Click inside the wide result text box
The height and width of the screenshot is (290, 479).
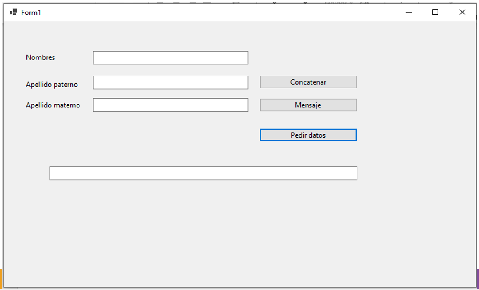tap(203, 173)
